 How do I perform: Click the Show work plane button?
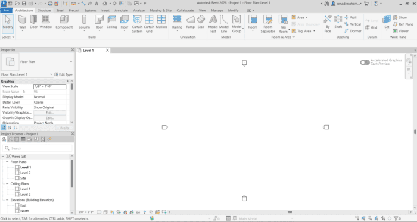(400, 17)
